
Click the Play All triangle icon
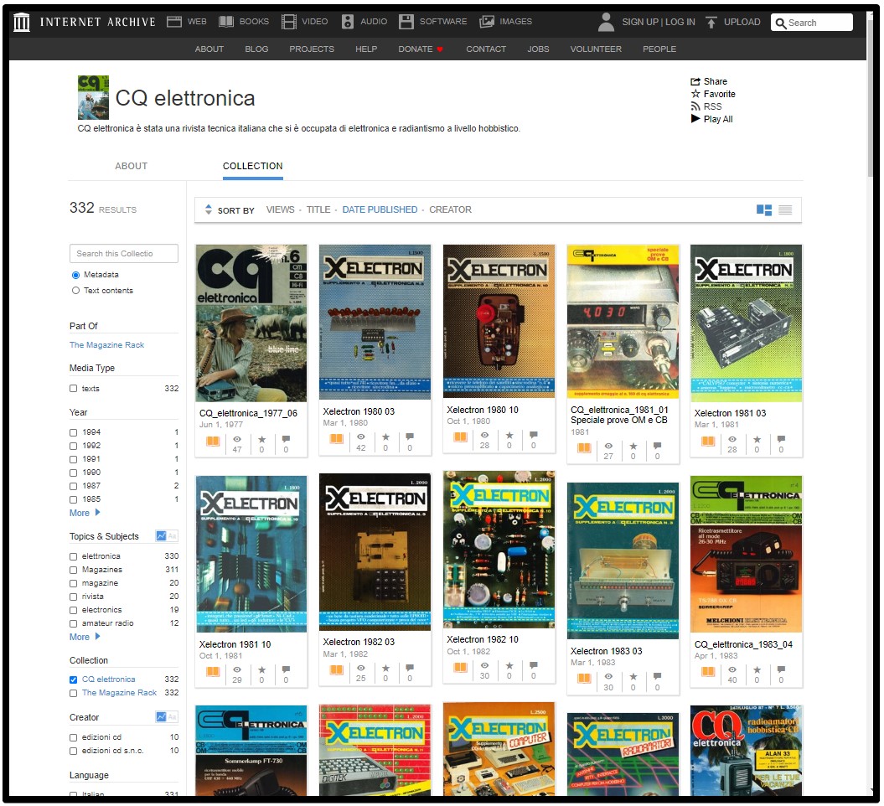pyautogui.click(x=695, y=119)
